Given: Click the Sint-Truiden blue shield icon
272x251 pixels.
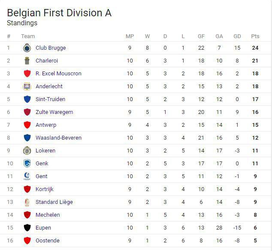Looking at the screenshot, I should coord(27,99).
